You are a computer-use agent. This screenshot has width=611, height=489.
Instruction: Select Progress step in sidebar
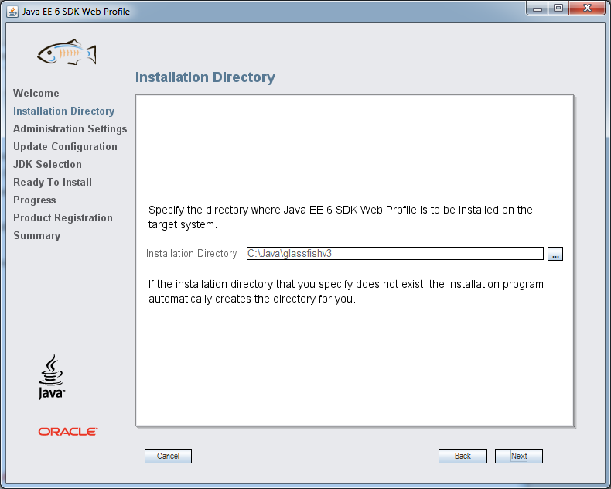point(35,200)
